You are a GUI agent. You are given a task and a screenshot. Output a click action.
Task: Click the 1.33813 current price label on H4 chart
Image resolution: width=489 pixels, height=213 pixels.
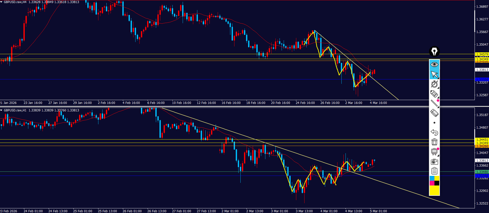point(482,70)
